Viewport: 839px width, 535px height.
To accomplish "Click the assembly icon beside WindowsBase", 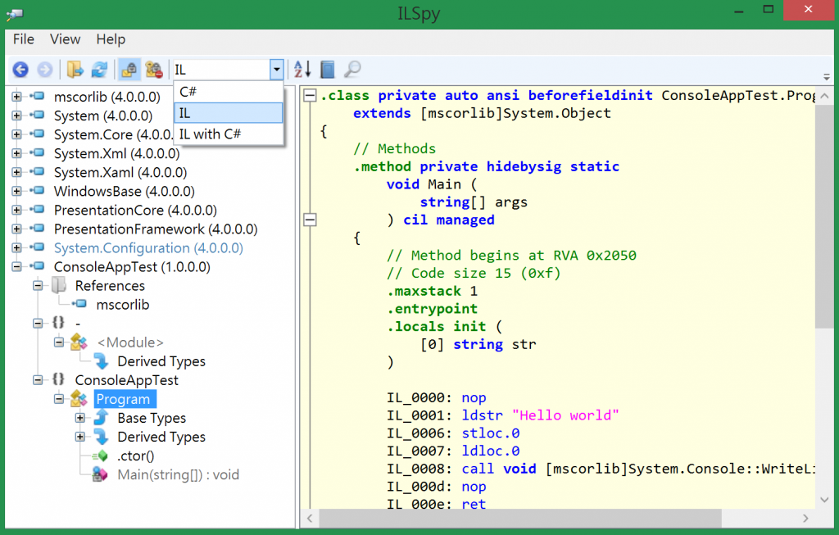I will pyautogui.click(x=37, y=190).
